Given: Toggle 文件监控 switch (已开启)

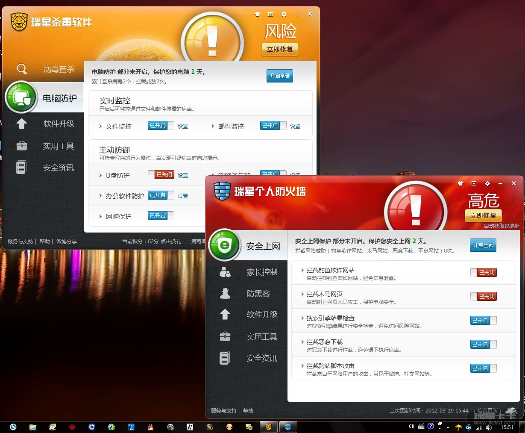Looking at the screenshot, I should coord(161,126).
